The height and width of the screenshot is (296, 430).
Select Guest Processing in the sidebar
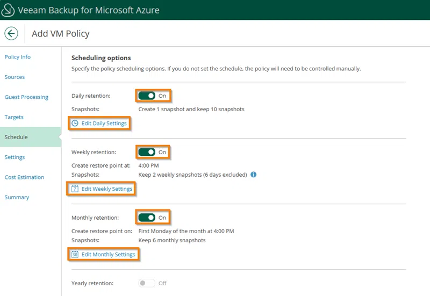[26, 97]
